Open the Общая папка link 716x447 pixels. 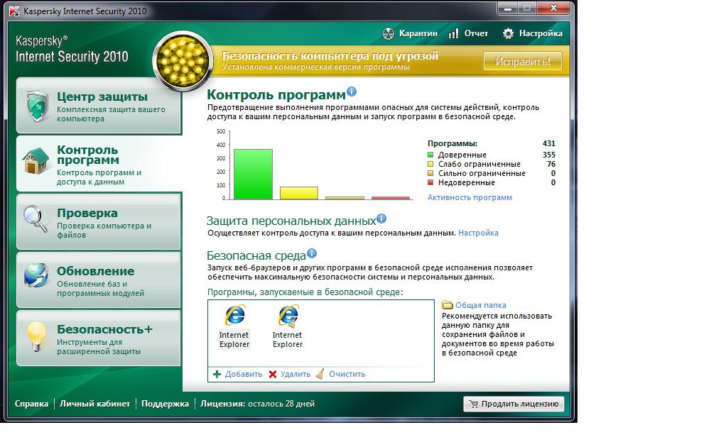point(480,305)
